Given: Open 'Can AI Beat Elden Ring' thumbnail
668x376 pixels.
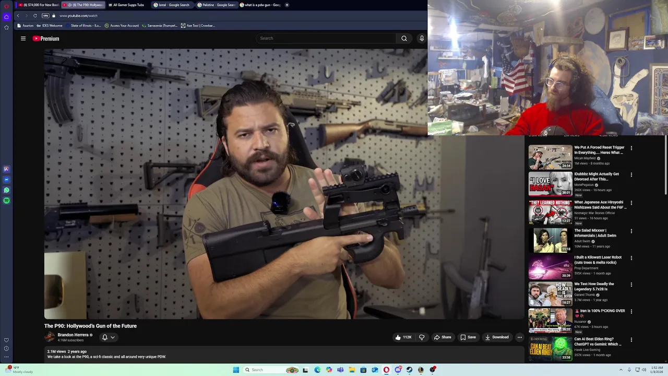Looking at the screenshot, I should point(551,348).
